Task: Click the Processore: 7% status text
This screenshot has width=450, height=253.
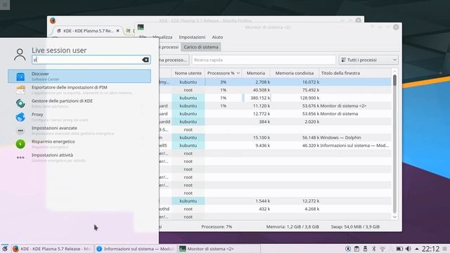Action: click(217, 226)
